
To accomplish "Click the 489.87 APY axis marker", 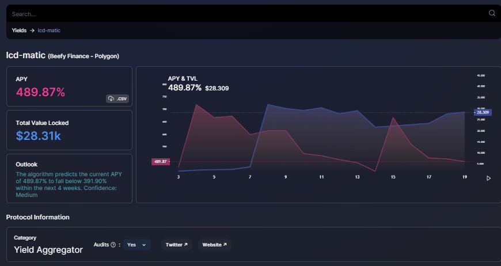I will 161,162.
